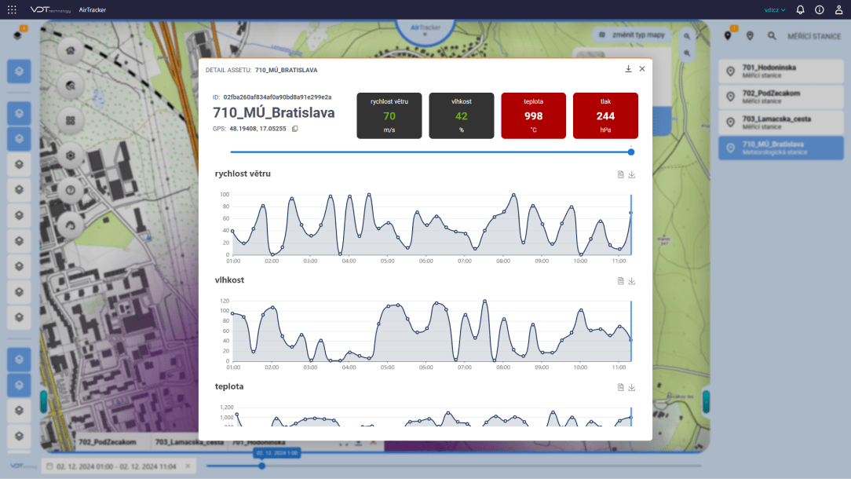Open the user profile icon
This screenshot has width=851, height=479.
click(838, 10)
